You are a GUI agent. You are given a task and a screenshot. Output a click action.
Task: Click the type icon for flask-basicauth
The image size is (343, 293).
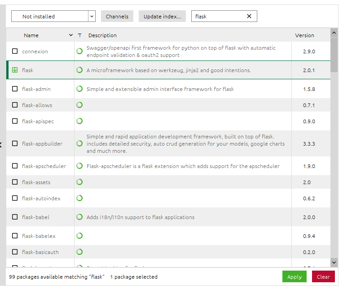[x=79, y=252]
